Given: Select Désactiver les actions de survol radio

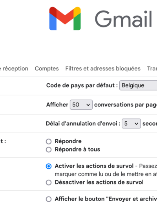Looking at the screenshot, I should (x=49, y=182).
